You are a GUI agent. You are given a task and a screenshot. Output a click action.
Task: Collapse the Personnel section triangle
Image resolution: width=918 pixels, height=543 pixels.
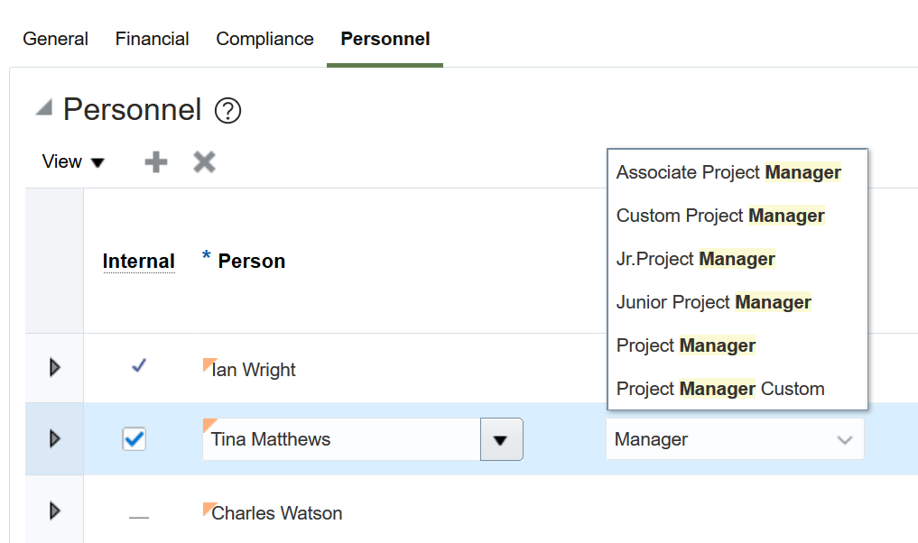click(43, 109)
